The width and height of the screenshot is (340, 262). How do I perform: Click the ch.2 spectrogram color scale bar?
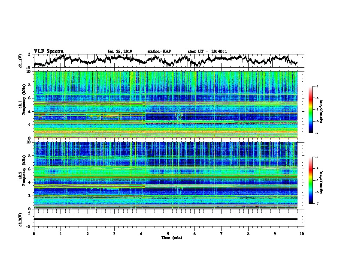tap(311, 180)
